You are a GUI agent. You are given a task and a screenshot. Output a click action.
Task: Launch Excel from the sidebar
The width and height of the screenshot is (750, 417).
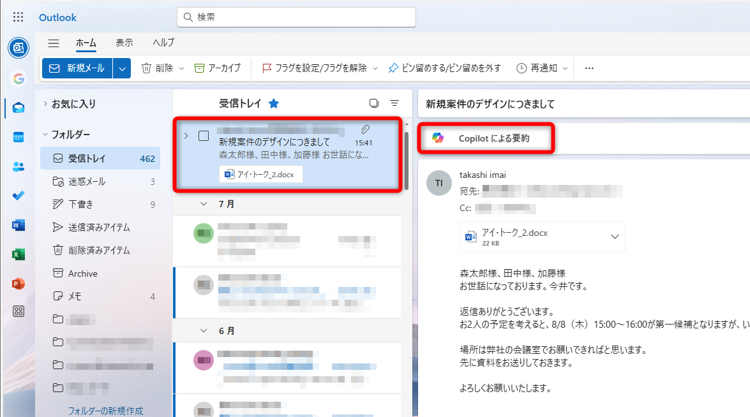click(x=19, y=254)
